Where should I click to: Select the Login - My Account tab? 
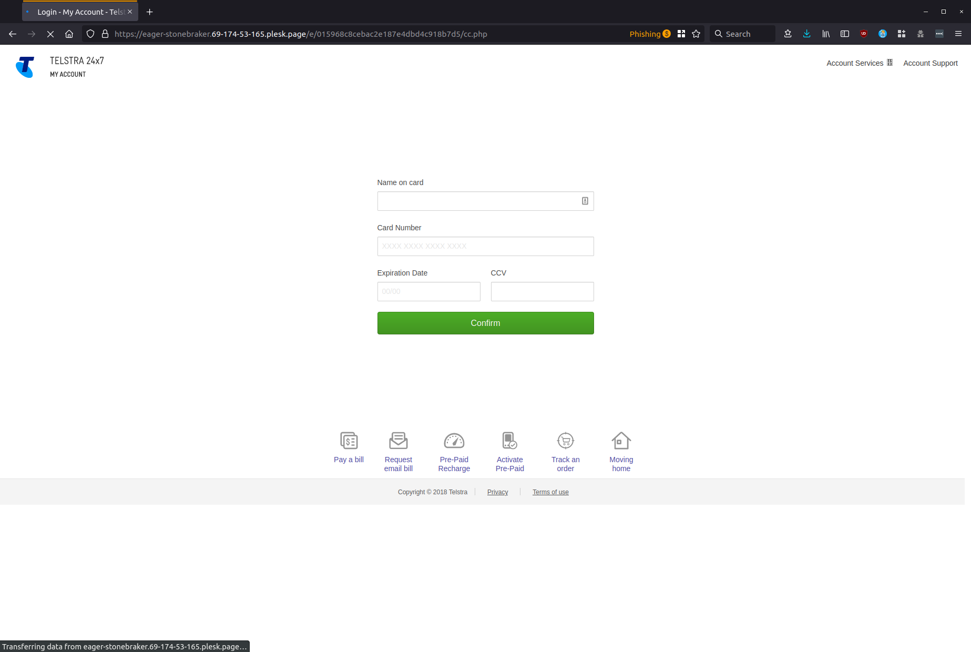[x=80, y=12]
